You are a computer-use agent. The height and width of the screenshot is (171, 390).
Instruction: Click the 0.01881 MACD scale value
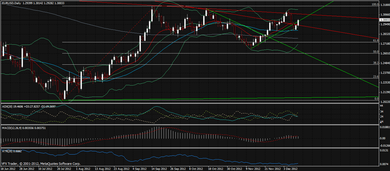[384, 128]
